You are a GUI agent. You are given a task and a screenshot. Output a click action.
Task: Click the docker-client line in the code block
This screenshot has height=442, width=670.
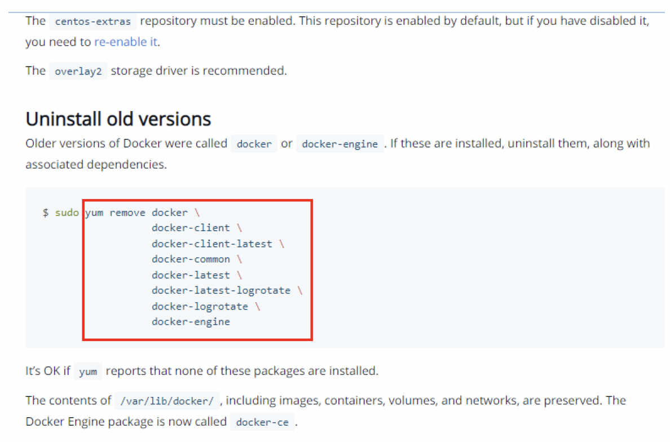point(191,228)
